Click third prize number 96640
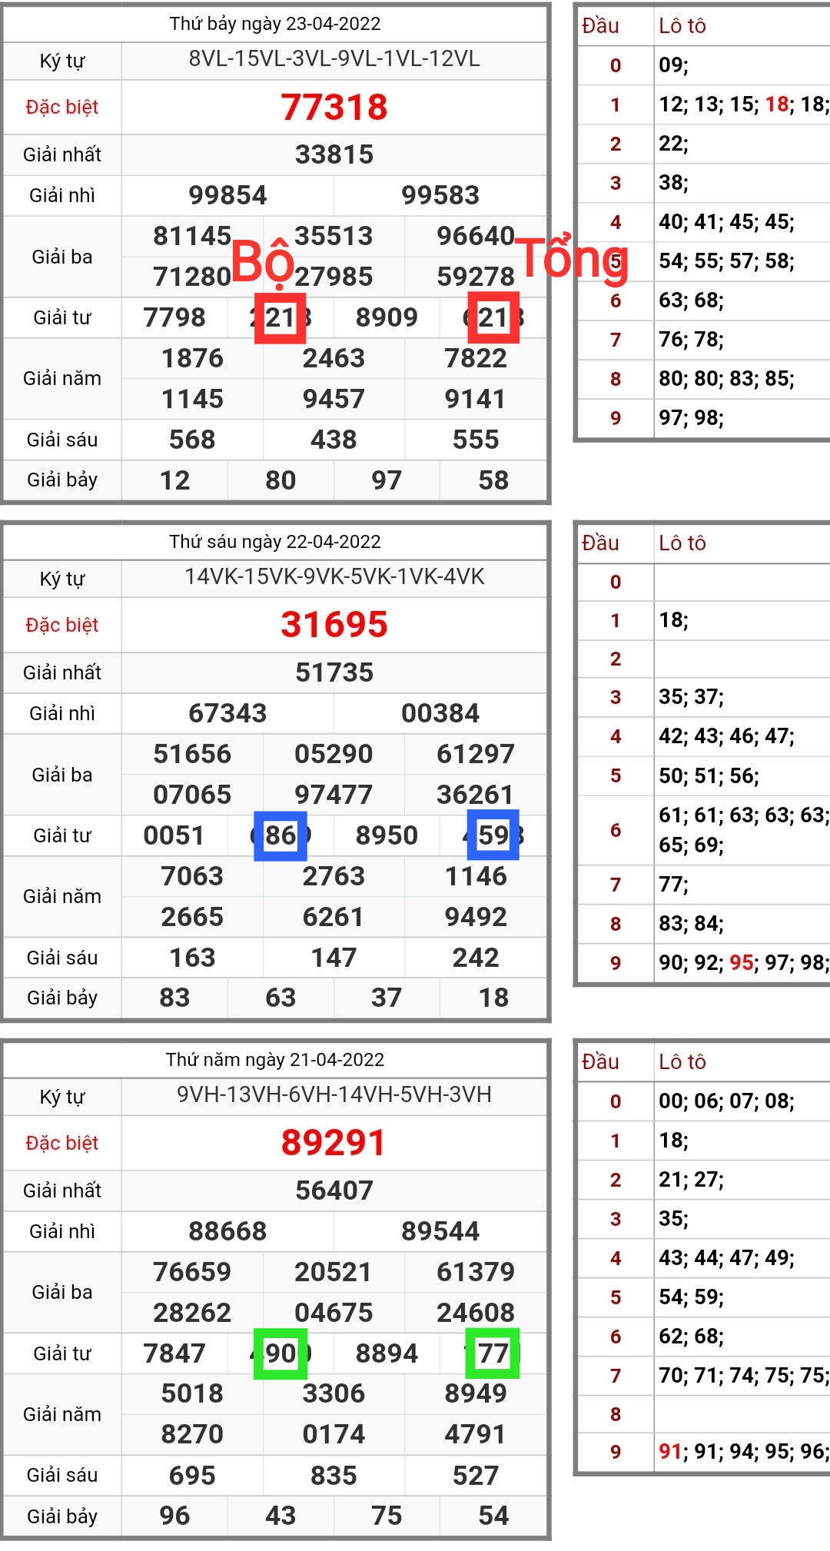This screenshot has width=830, height=1551. coord(476,236)
